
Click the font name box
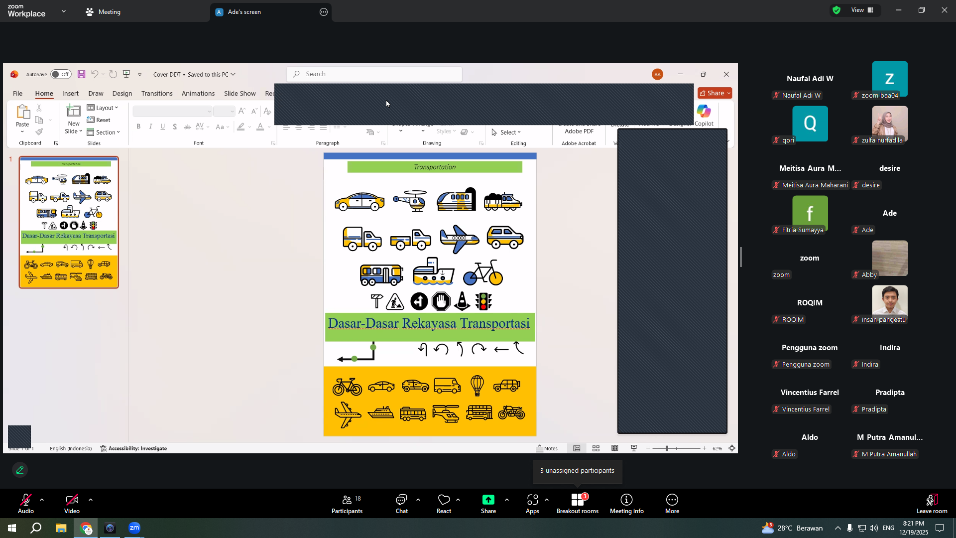[x=172, y=111]
